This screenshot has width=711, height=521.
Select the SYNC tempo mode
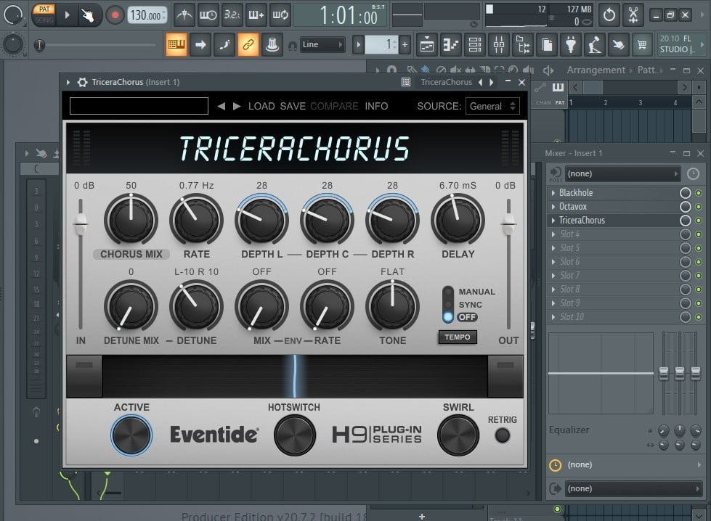point(448,305)
